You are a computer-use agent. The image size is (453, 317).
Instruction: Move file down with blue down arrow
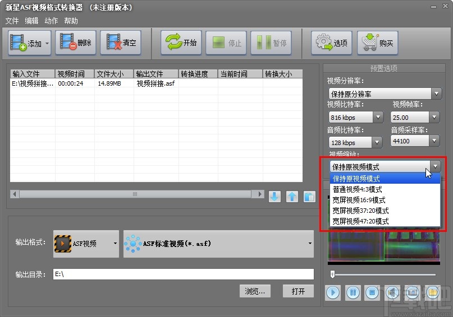(274, 197)
